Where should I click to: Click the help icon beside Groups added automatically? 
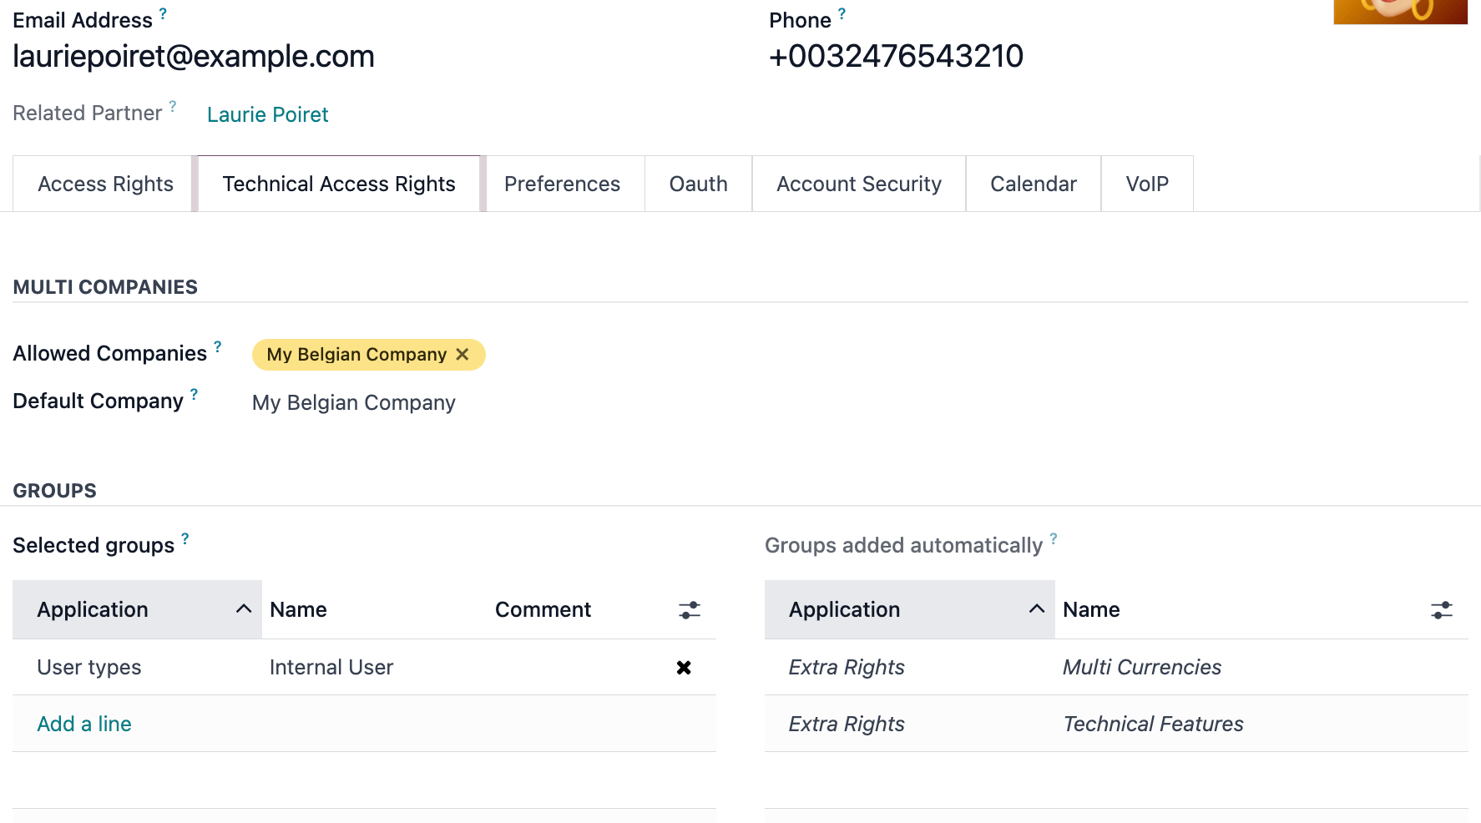(x=1053, y=538)
